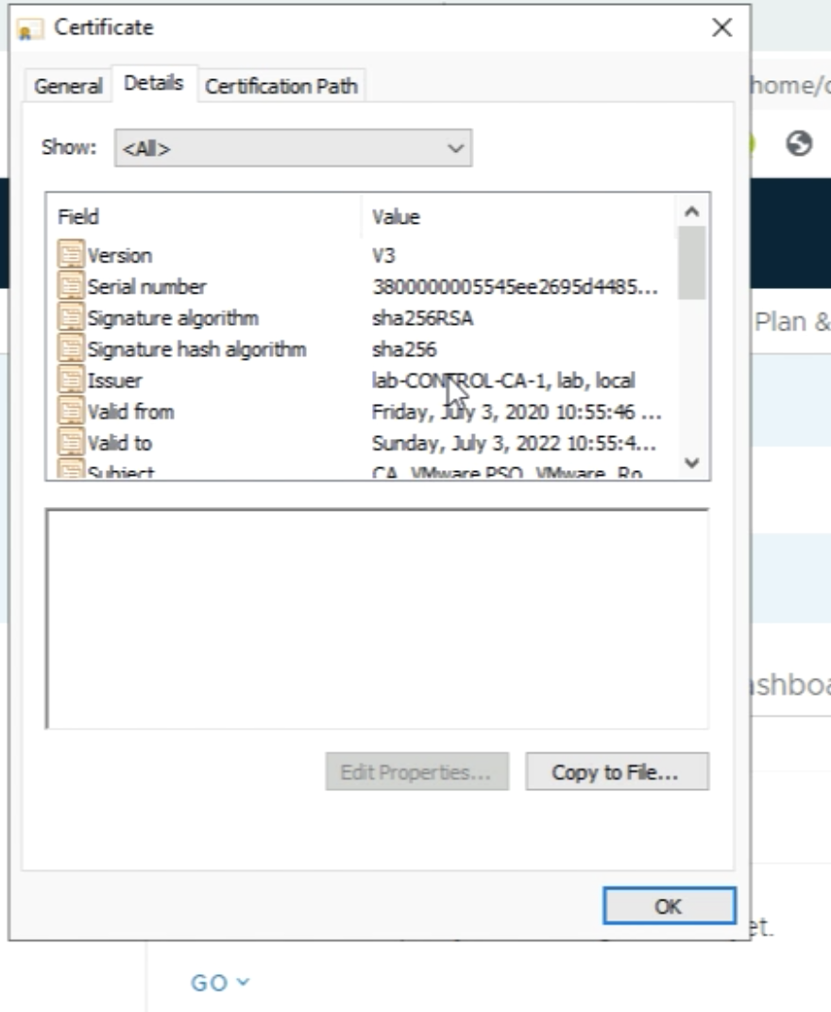Click scrollbar down arrow in field list
Viewport: 831px width, 1012px height.
coord(691,463)
